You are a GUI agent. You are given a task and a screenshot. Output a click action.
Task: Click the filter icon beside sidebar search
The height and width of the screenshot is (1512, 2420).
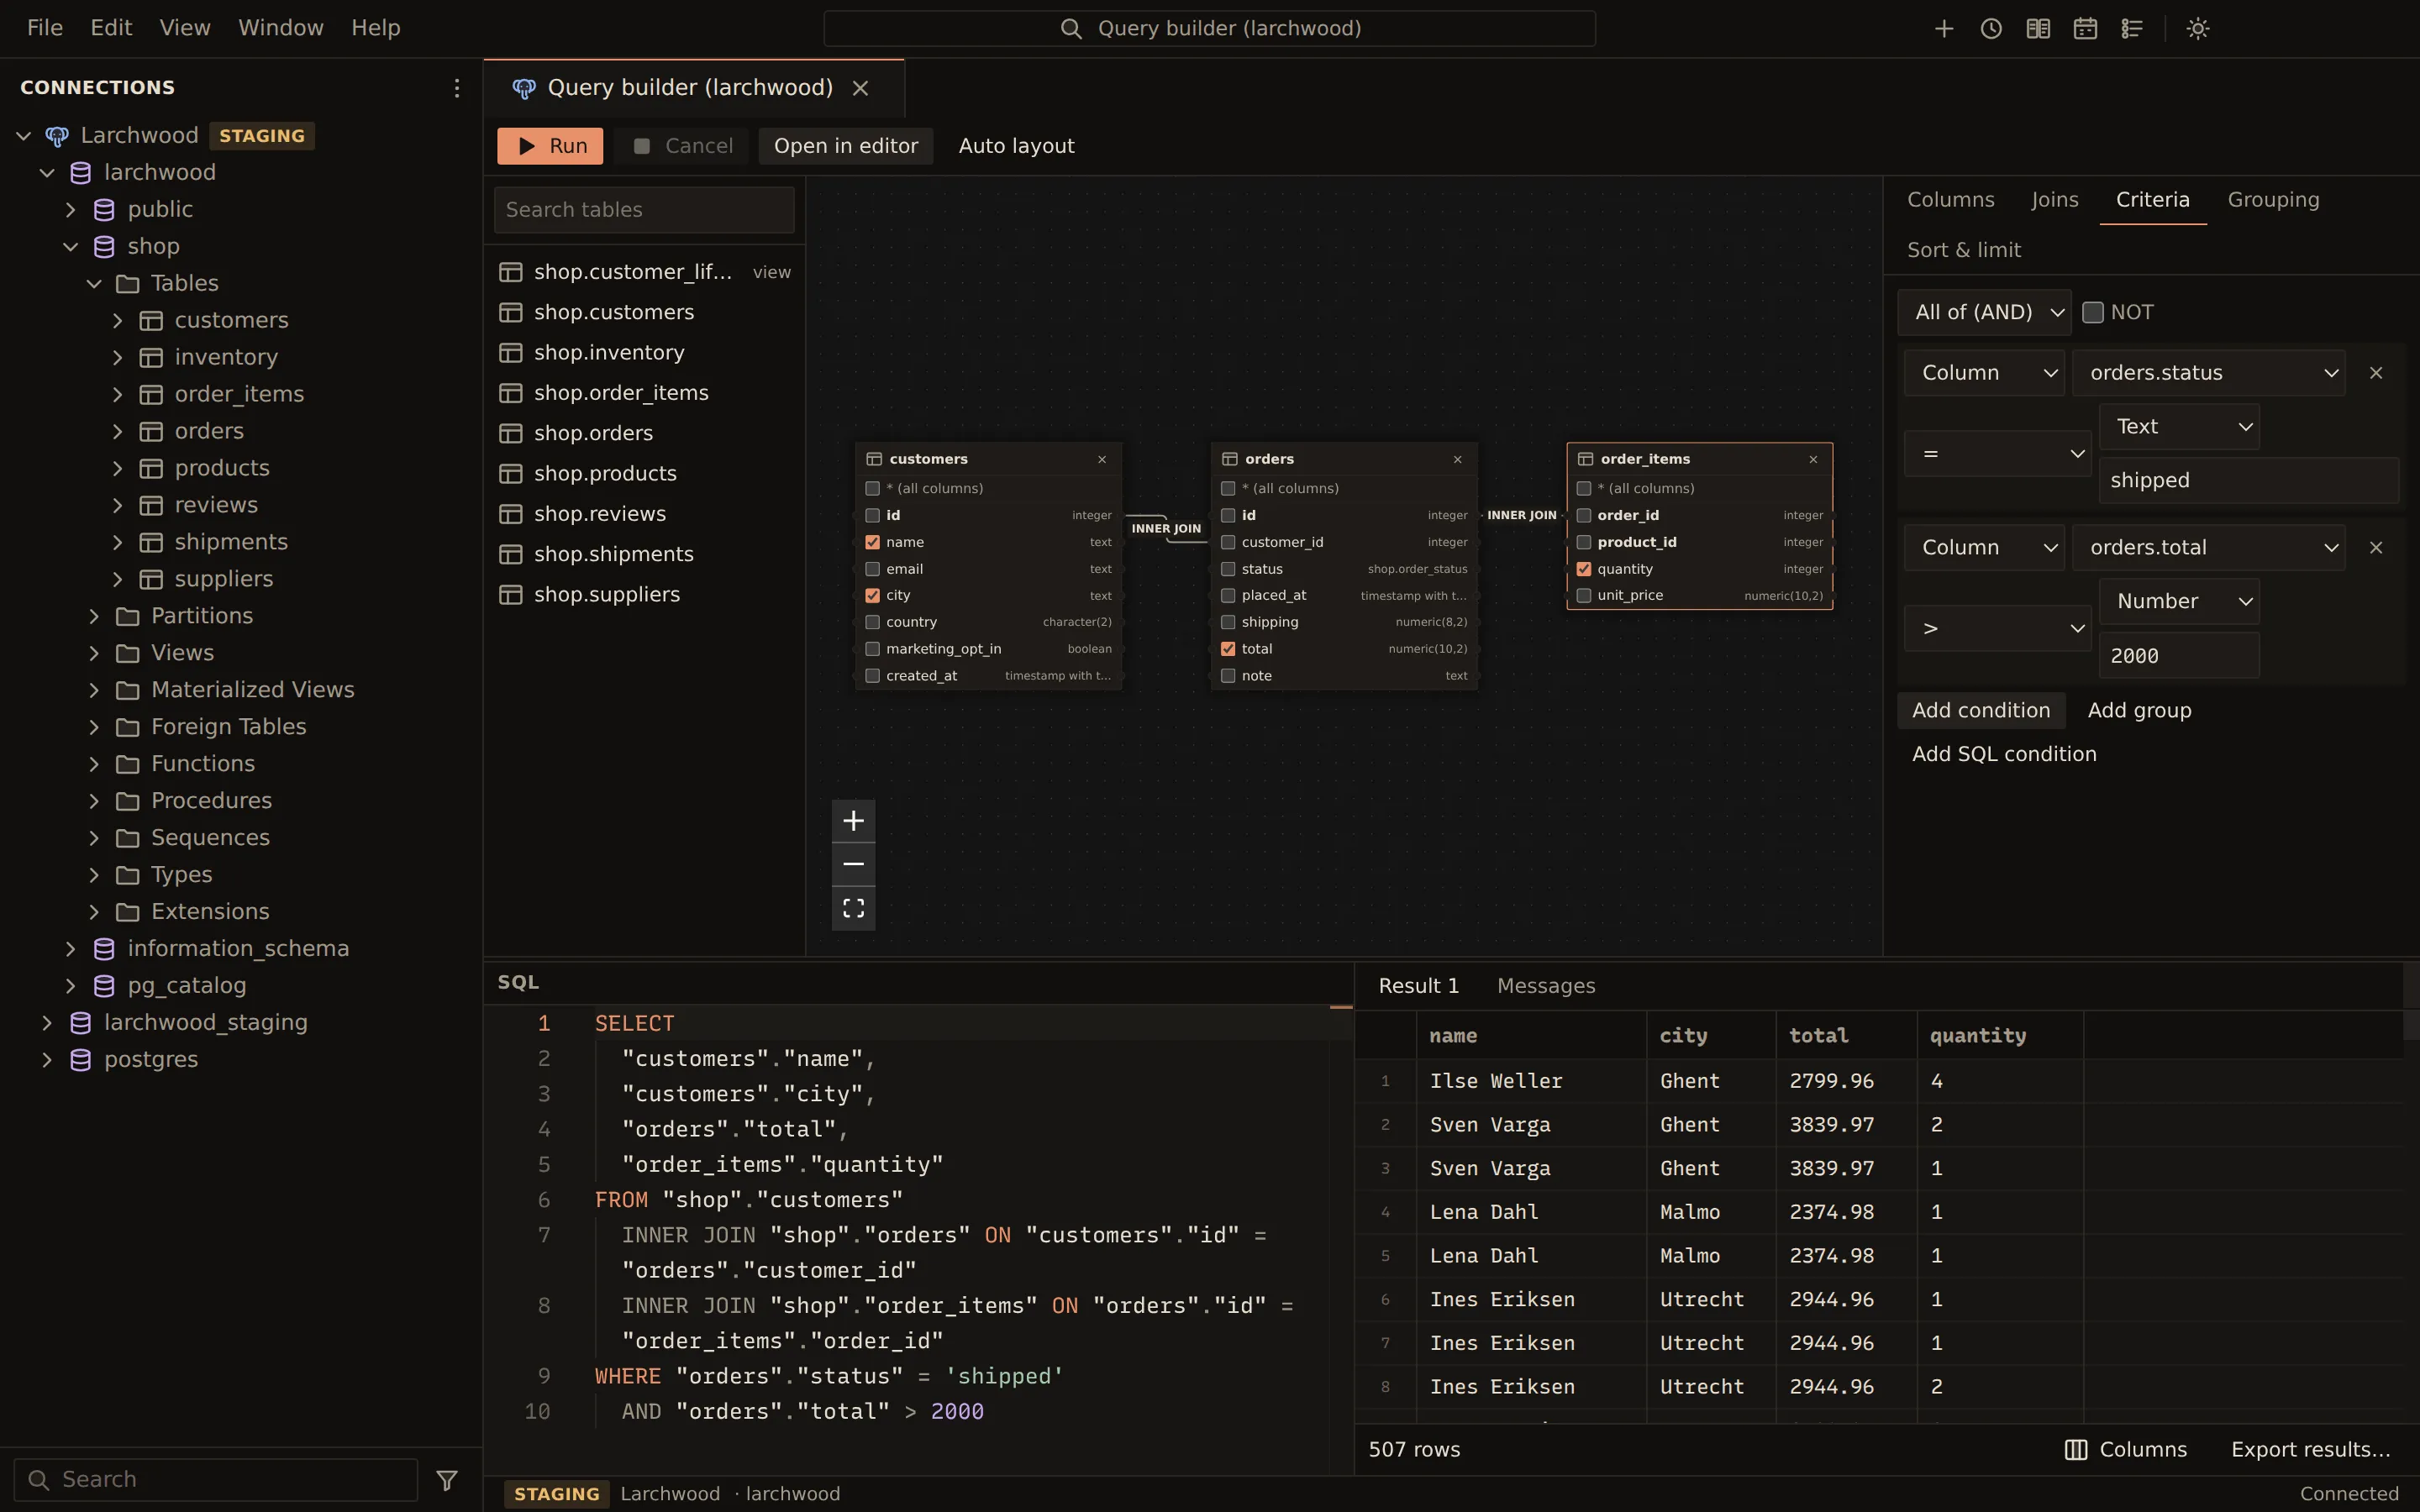pyautogui.click(x=447, y=1480)
